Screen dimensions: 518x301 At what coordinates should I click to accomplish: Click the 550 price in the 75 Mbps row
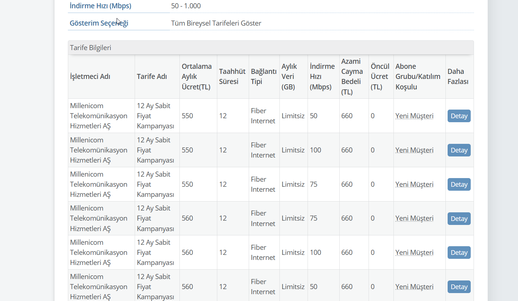click(x=187, y=184)
